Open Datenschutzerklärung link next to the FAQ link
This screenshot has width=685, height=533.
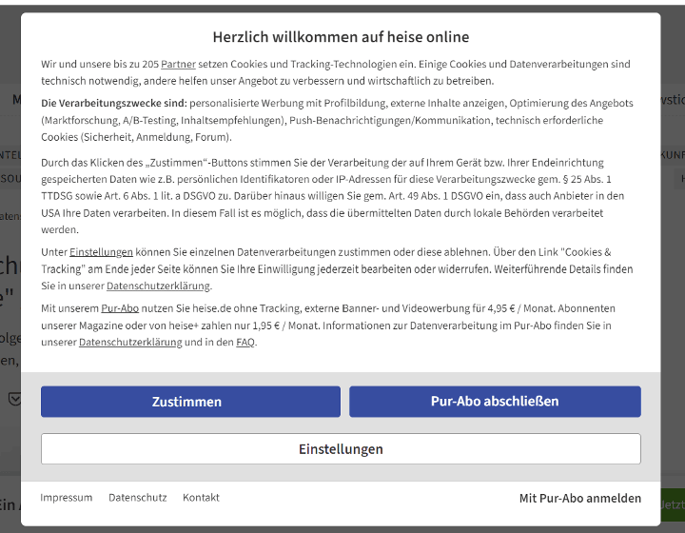coord(130,343)
